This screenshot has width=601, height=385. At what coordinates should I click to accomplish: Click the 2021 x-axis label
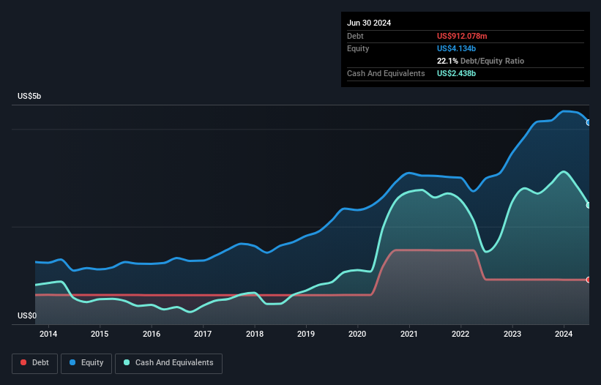(x=409, y=334)
